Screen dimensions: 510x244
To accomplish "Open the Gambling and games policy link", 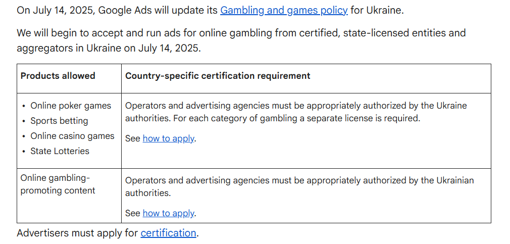I will pyautogui.click(x=284, y=11).
